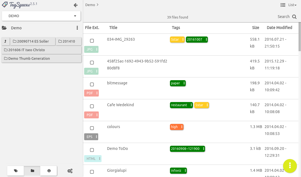Click the open folder icon beside Demo
This screenshot has width=301, height=177.
pyautogui.click(x=4, y=28)
